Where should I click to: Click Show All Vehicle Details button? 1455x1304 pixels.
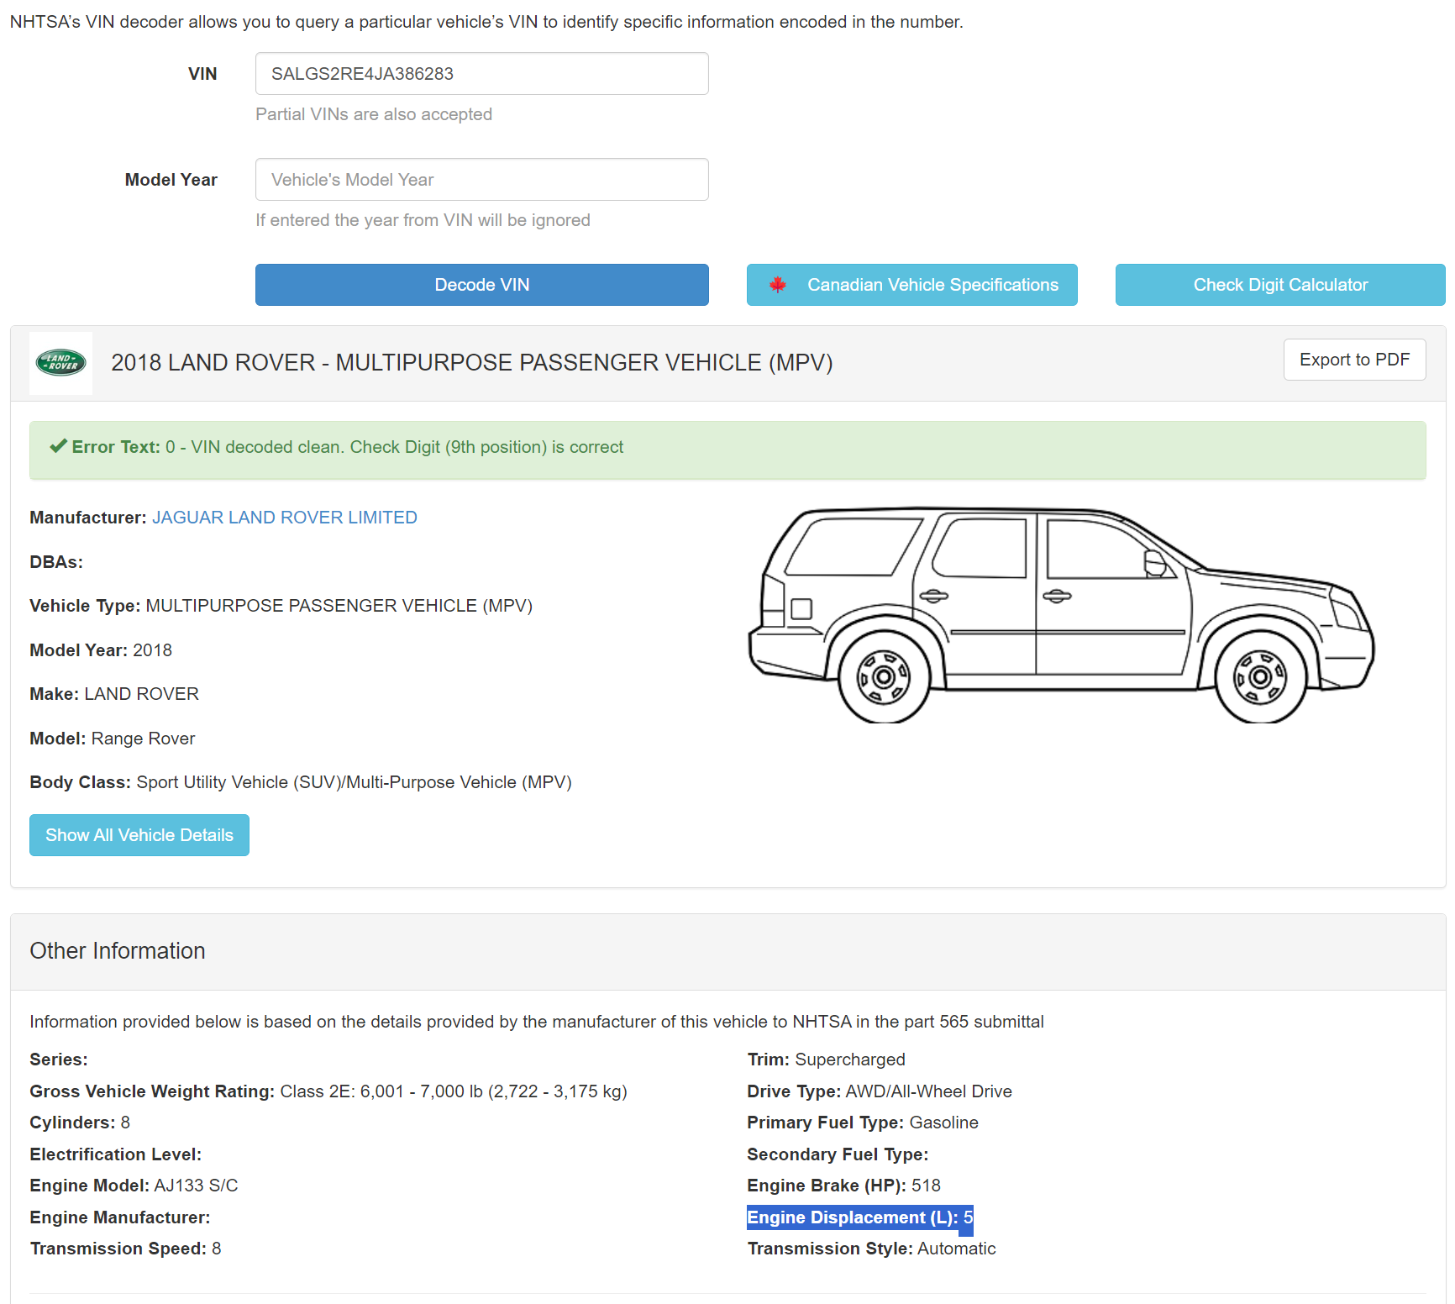tap(139, 835)
